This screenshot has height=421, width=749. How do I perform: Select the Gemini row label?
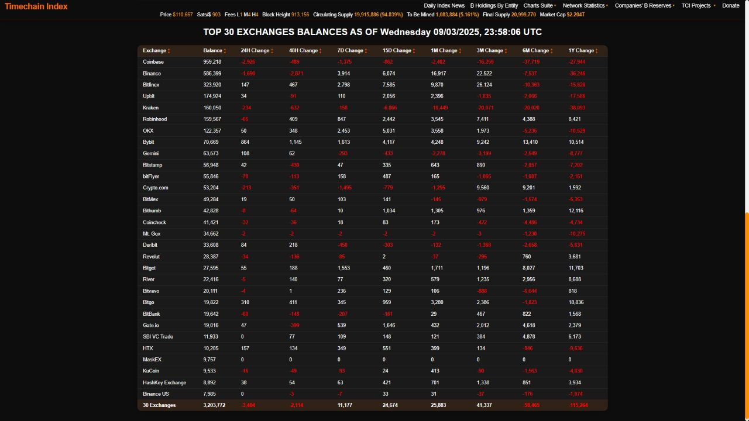tap(150, 154)
